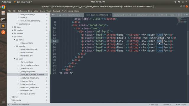Screen dimensions: 189x106
Task: Click 'modal-body' class value on line 9
Action: (97, 25)
